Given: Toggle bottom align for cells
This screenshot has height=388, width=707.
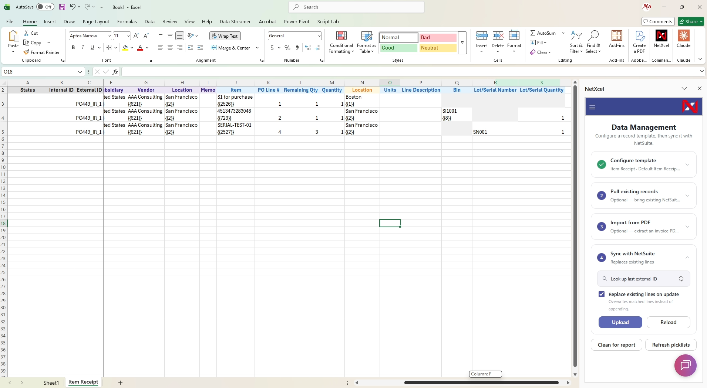Looking at the screenshot, I should [180, 36].
